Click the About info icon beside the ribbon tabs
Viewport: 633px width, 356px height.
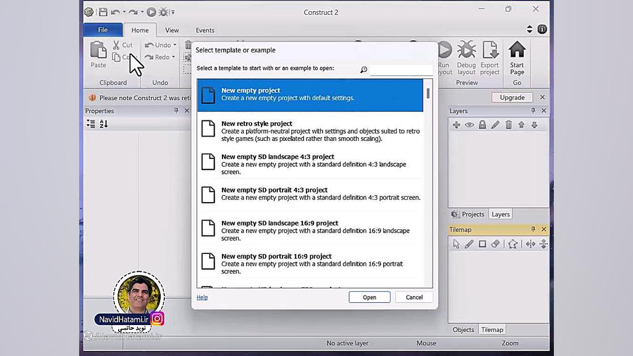pyautogui.click(x=542, y=29)
